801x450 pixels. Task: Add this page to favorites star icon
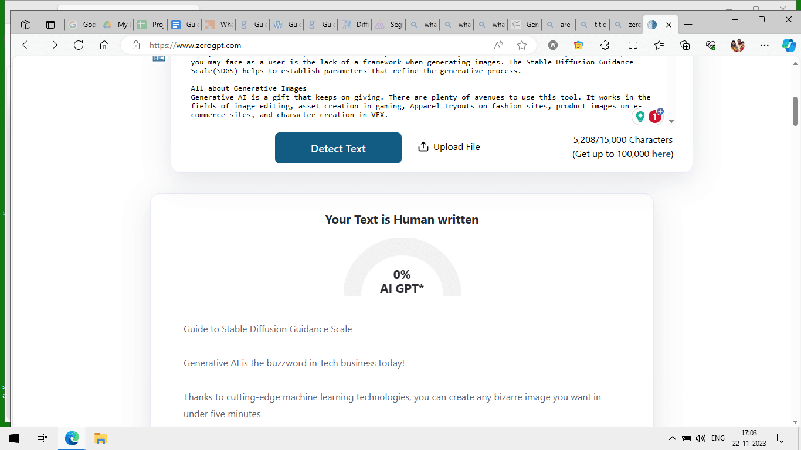[522, 45]
